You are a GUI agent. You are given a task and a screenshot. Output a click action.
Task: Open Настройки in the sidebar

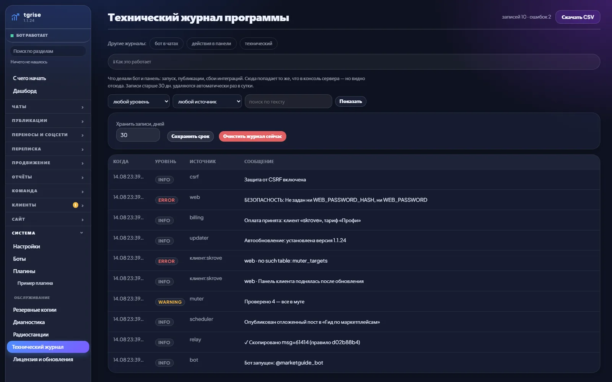26,247
